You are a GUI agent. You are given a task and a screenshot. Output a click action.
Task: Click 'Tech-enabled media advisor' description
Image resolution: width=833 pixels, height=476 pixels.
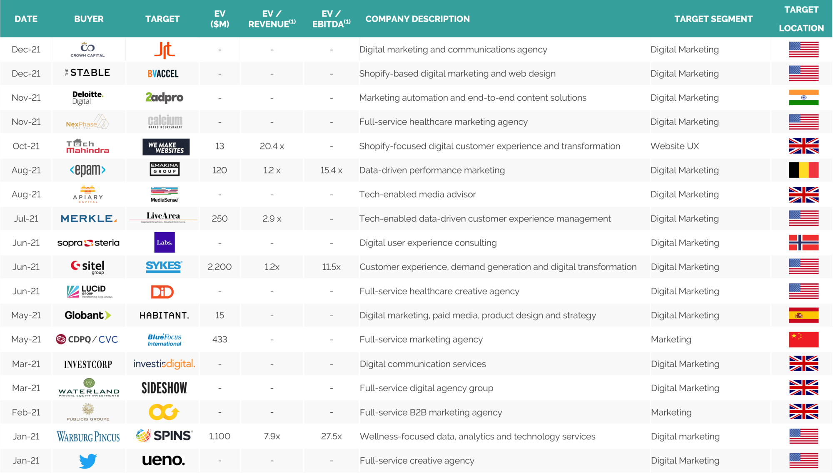[417, 194]
